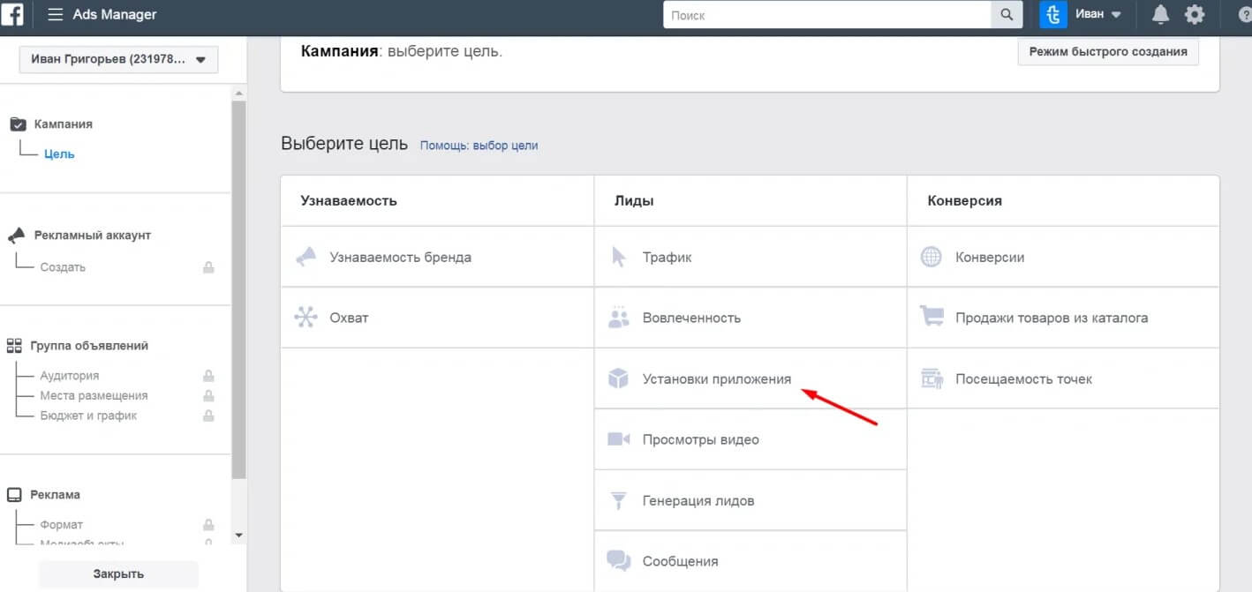Click the funnel icon for Генерация лидов
The image size is (1252, 592).
618,500
